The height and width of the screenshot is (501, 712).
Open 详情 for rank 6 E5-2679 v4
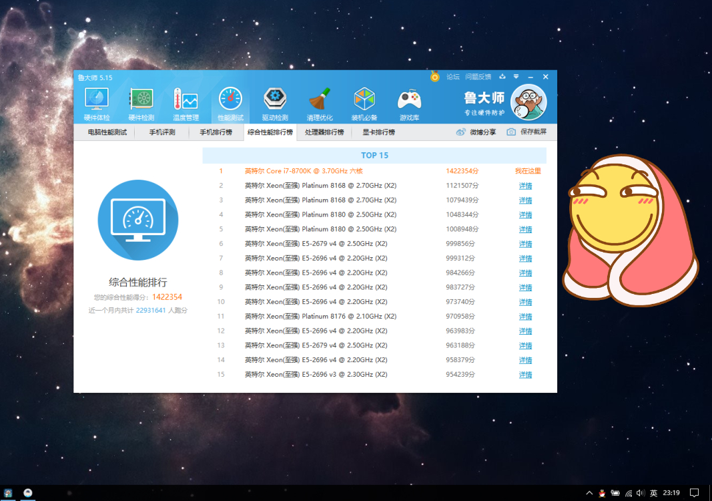tap(525, 244)
